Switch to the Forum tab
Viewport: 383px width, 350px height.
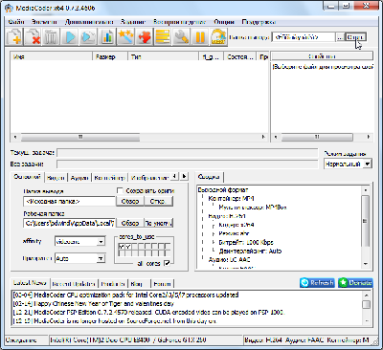[x=162, y=284]
